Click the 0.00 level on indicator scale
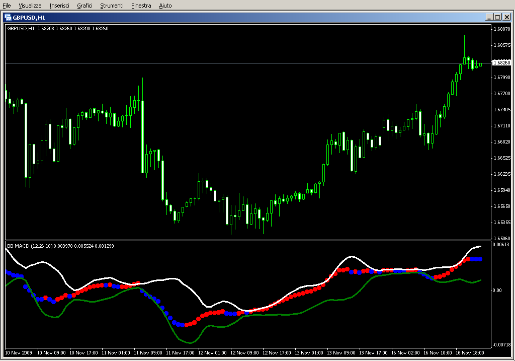 (x=498, y=290)
